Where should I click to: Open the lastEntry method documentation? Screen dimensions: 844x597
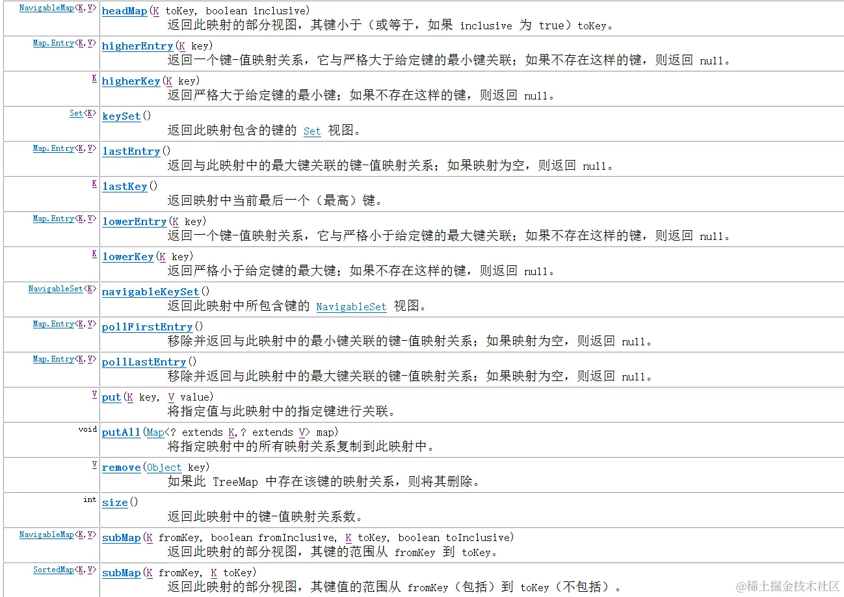[x=131, y=151]
